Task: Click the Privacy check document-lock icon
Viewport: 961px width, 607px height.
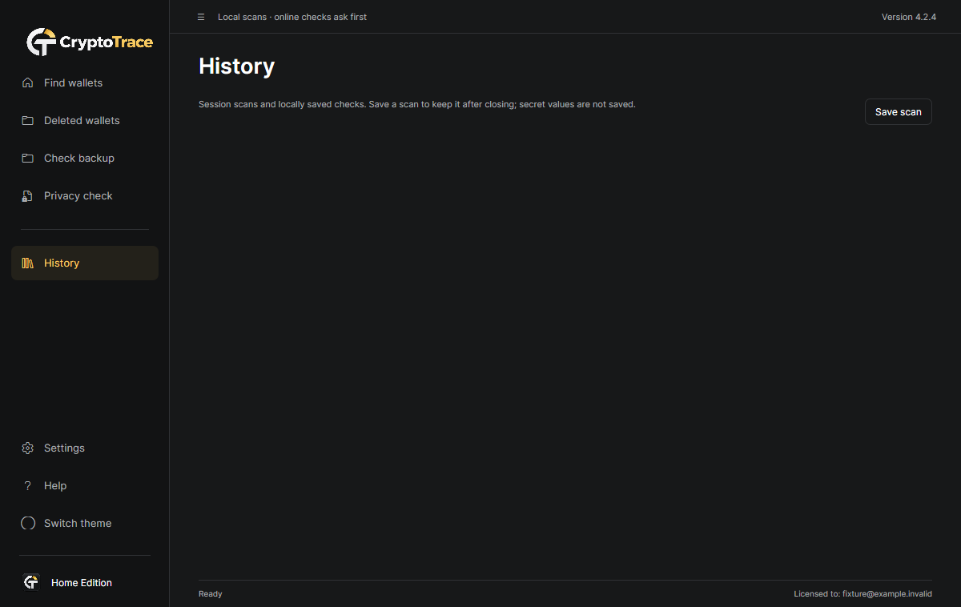Action: pos(28,195)
